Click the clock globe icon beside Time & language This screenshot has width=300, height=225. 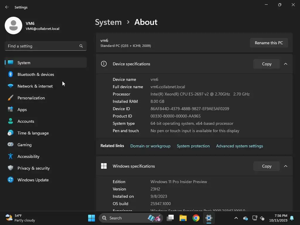coord(11,133)
